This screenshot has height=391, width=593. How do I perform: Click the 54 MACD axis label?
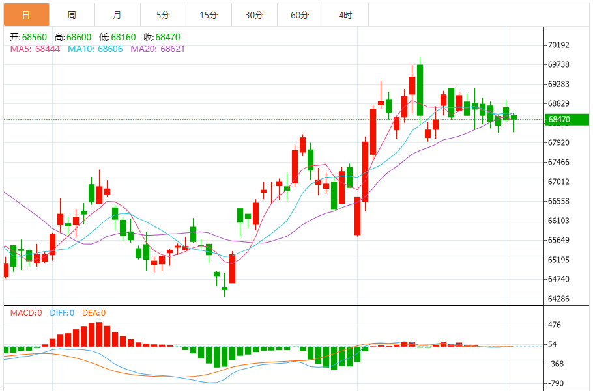(552, 345)
